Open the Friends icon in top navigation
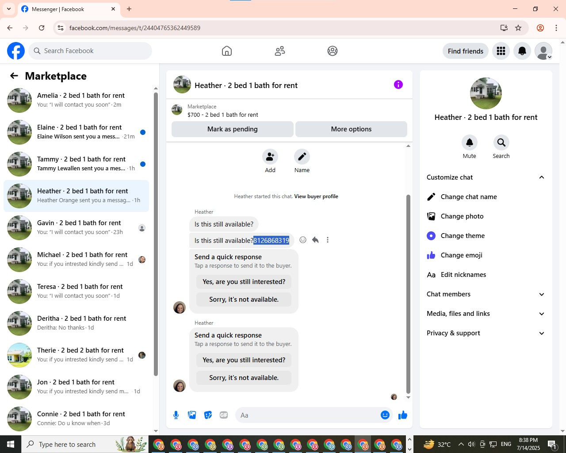This screenshot has width=566, height=453. coord(280,51)
